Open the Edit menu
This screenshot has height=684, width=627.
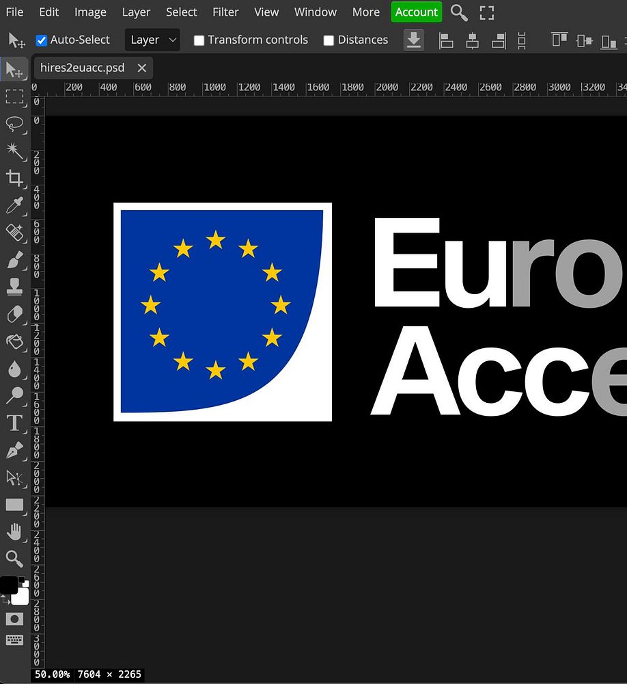tap(48, 12)
